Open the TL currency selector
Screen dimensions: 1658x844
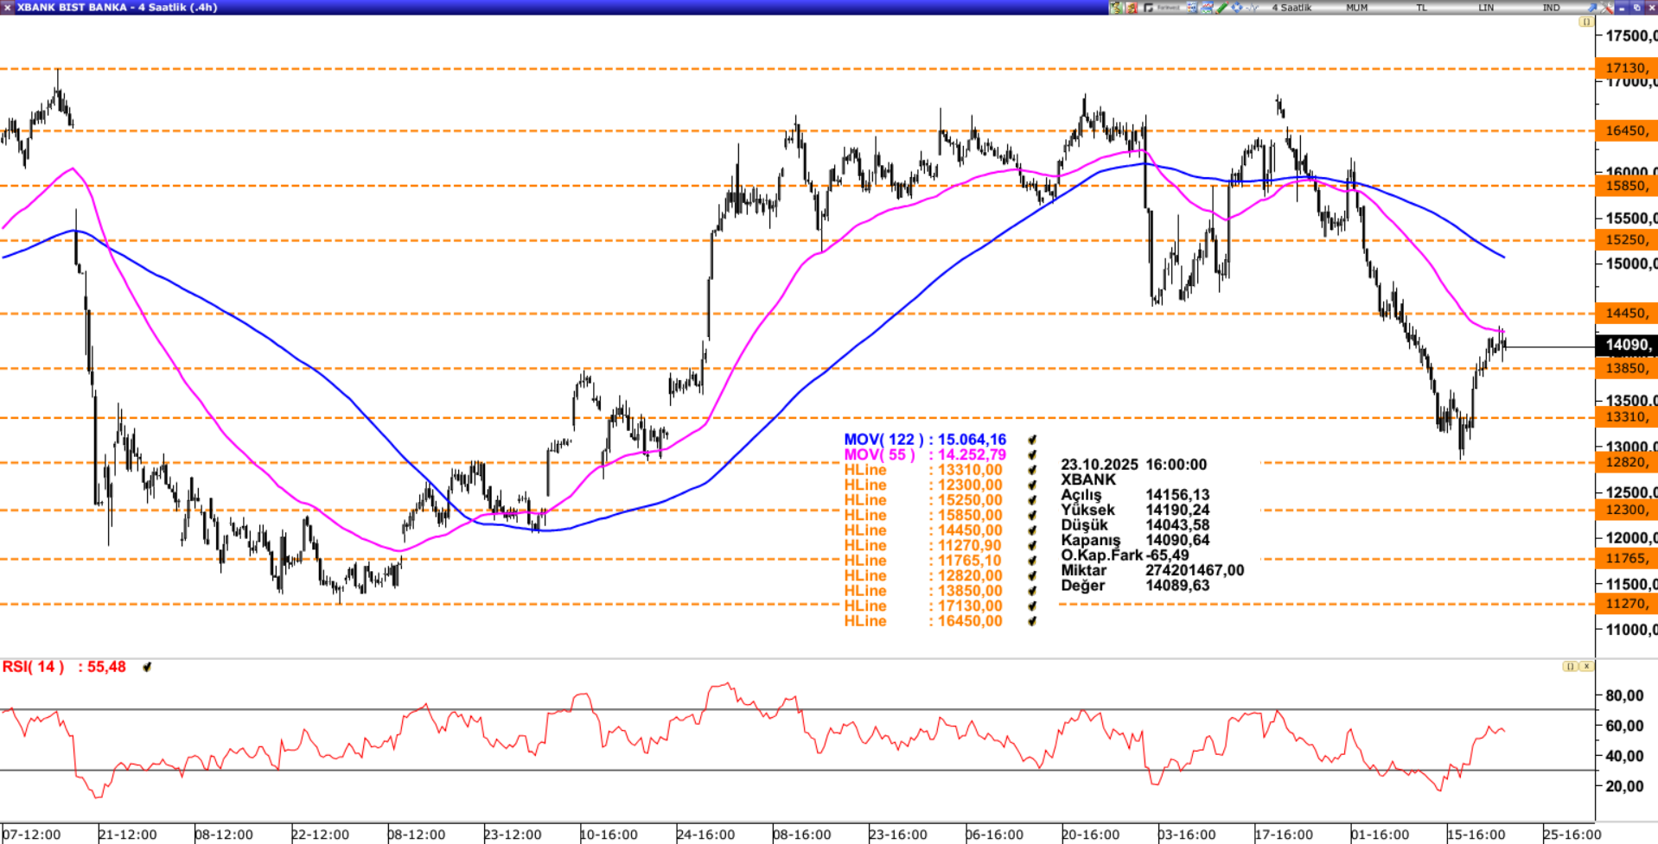(1421, 8)
